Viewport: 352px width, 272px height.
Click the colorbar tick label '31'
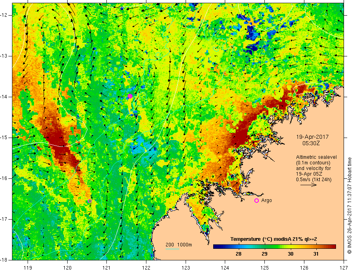pos(316,254)
